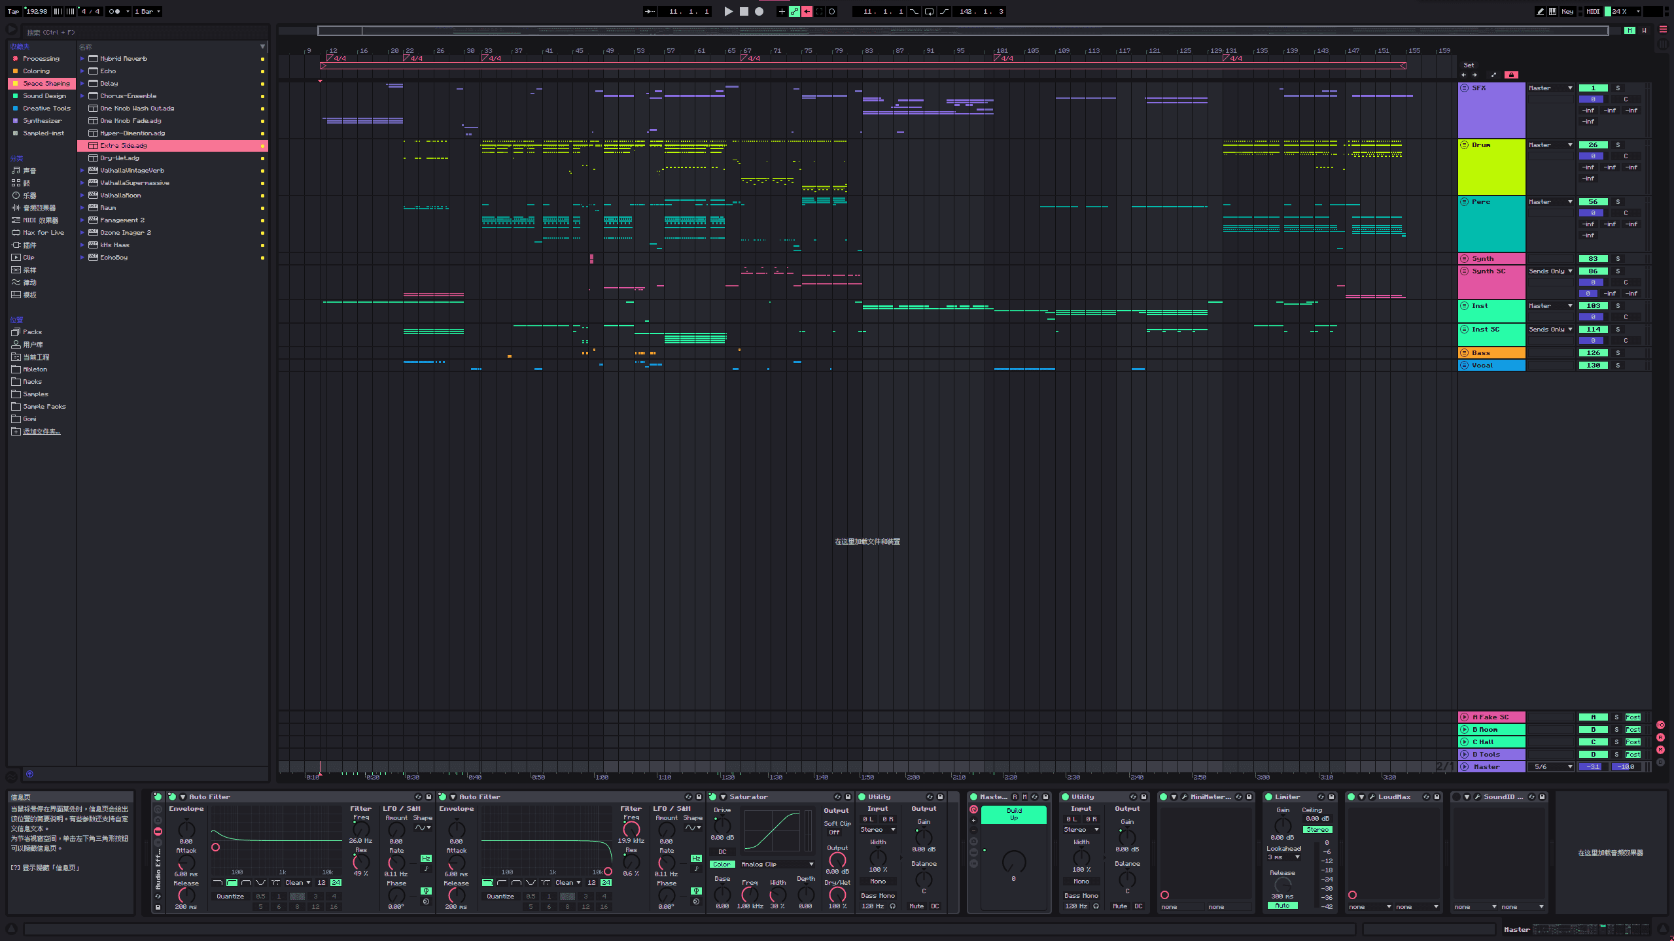Expand the ValhallaVintageVerb browser item
This screenshot has width=1674, height=941.
82,171
